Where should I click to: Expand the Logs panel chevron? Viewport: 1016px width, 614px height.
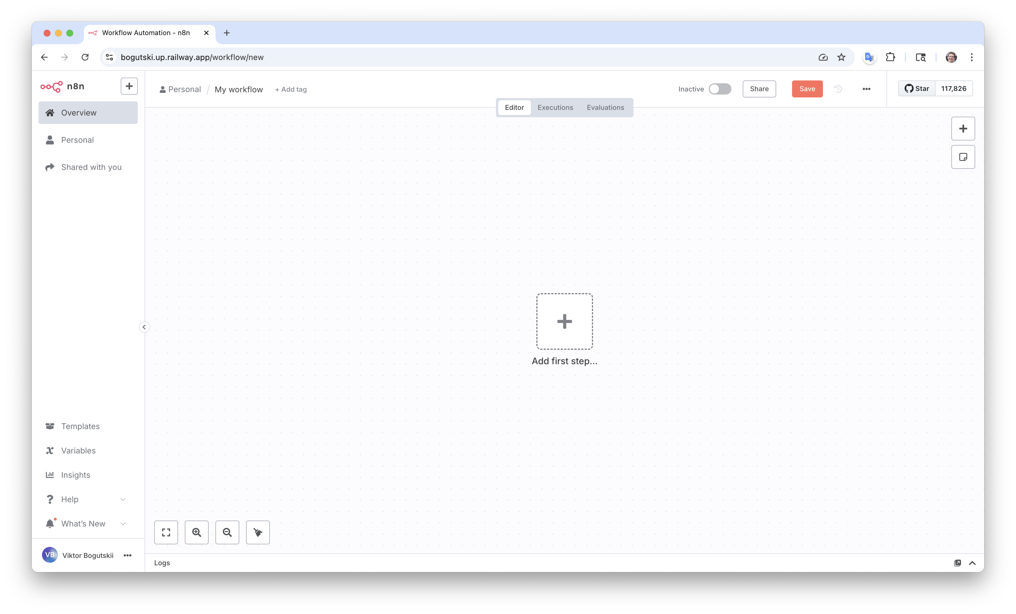972,563
